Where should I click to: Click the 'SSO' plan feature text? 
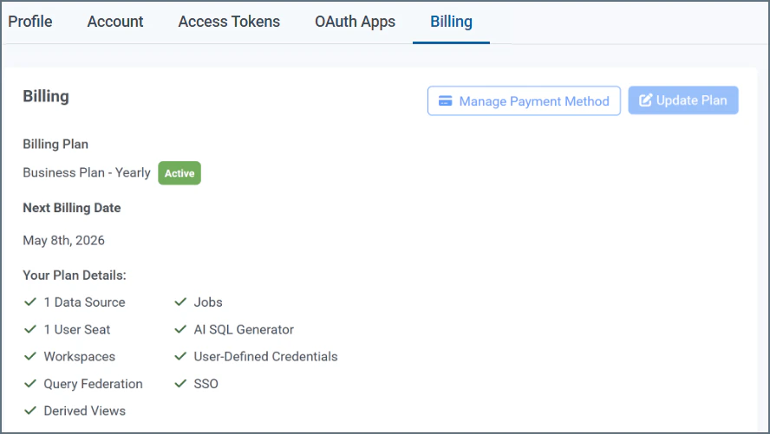click(206, 384)
